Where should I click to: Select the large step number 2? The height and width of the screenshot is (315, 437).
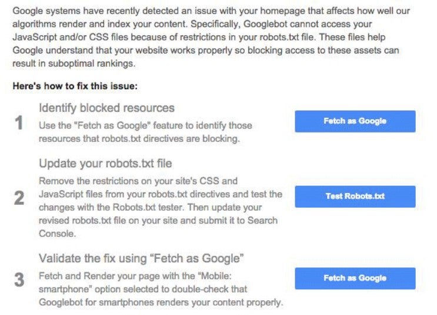(x=19, y=198)
